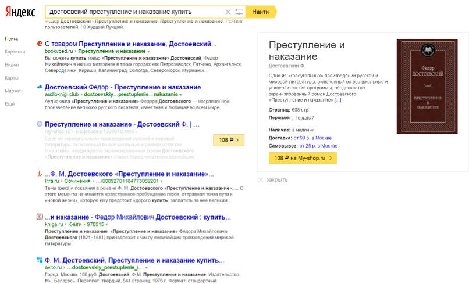469x284 pixels.
Task: Click 108 ₽ на My-shop.ru button
Action: [303, 157]
